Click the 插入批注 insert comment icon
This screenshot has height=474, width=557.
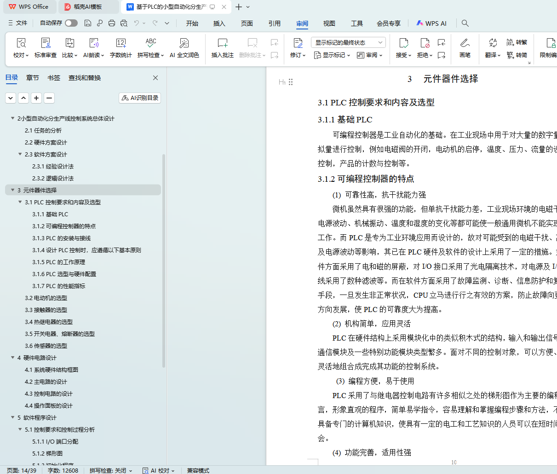(223, 43)
